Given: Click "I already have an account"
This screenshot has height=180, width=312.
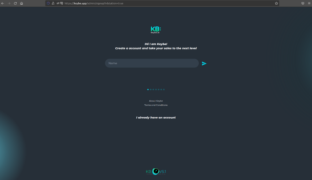Looking at the screenshot, I should [x=156, y=118].
